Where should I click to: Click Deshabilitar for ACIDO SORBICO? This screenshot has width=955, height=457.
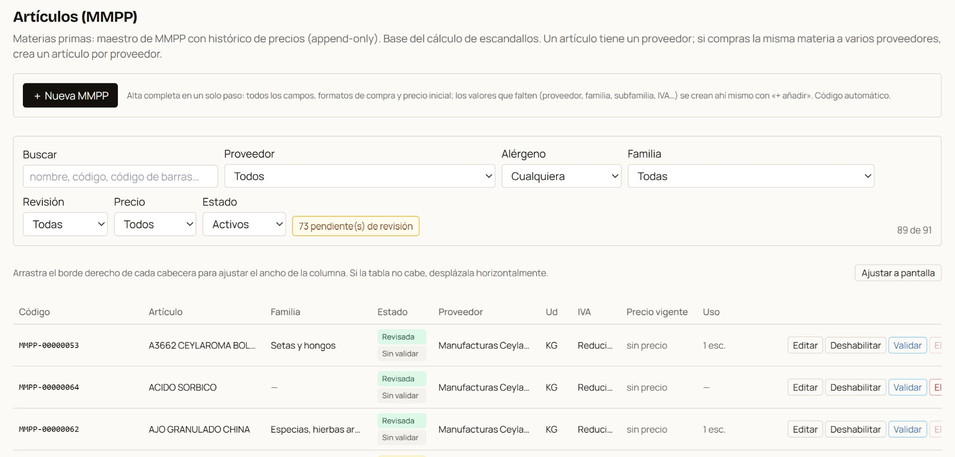click(856, 387)
